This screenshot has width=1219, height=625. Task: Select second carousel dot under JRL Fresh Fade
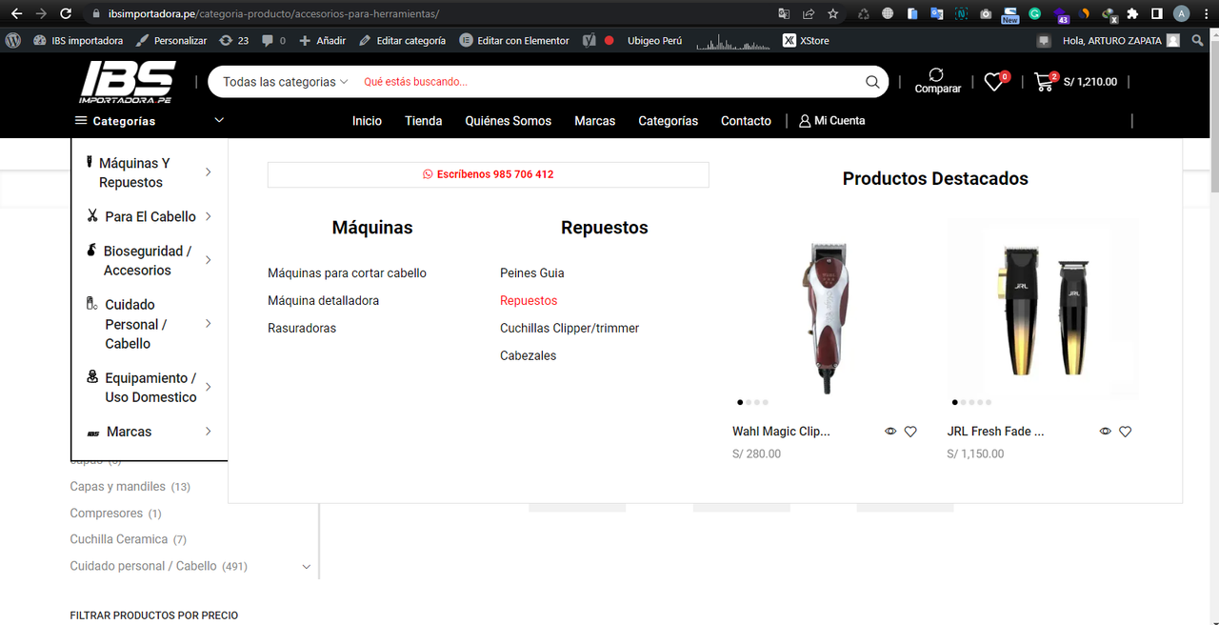[964, 402]
